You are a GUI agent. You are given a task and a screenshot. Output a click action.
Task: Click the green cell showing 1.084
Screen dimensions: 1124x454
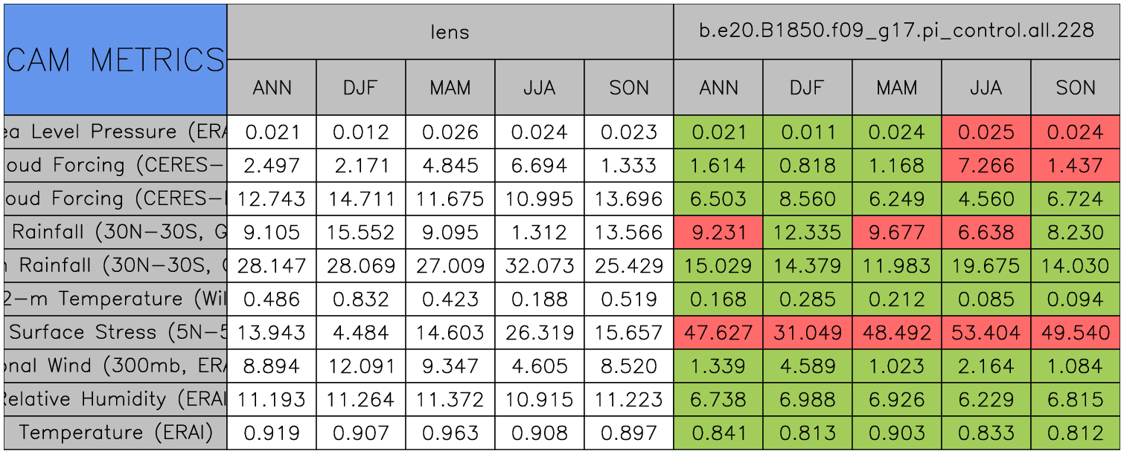coord(1075,366)
